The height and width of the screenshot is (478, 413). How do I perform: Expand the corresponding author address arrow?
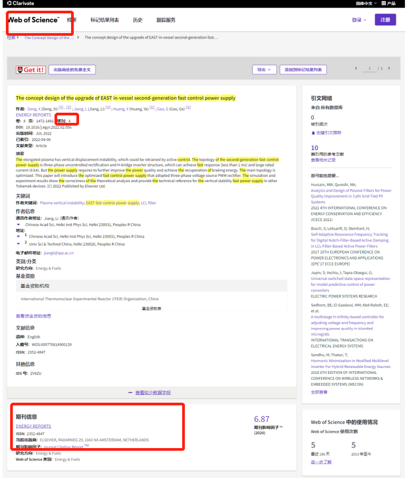[x=18, y=225]
